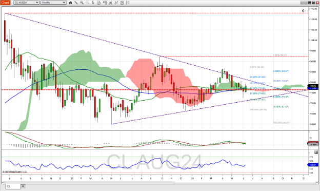320x191 pixels.
Task: Click the small icon in RSI panel corner
Action: [316, 152]
